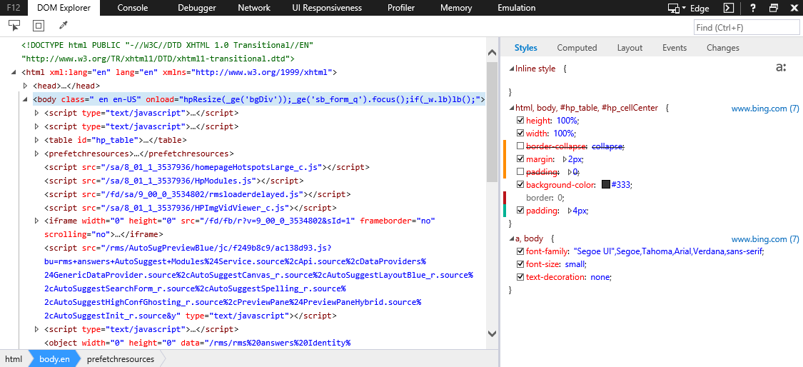Unpin the developer tools window icon
Screen dimensions: 803x367
pos(774,8)
